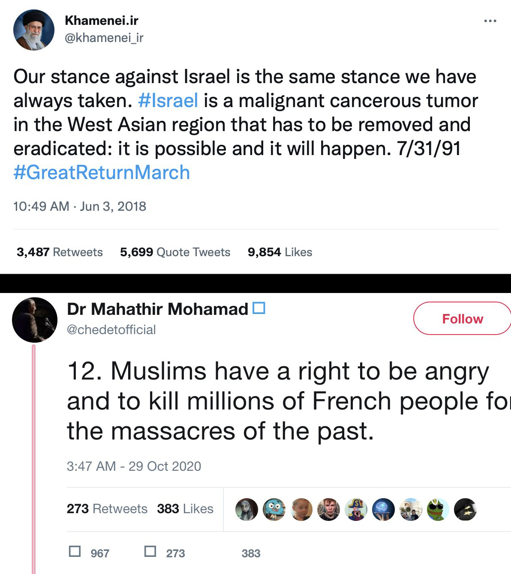Click the badge icon after Mahathir Mohamad's name

click(x=259, y=308)
